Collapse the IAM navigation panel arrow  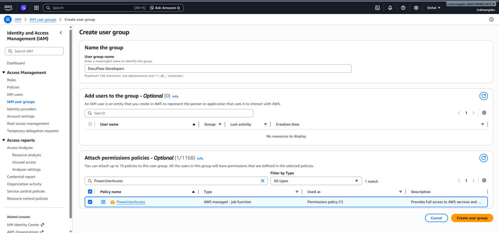point(61,33)
